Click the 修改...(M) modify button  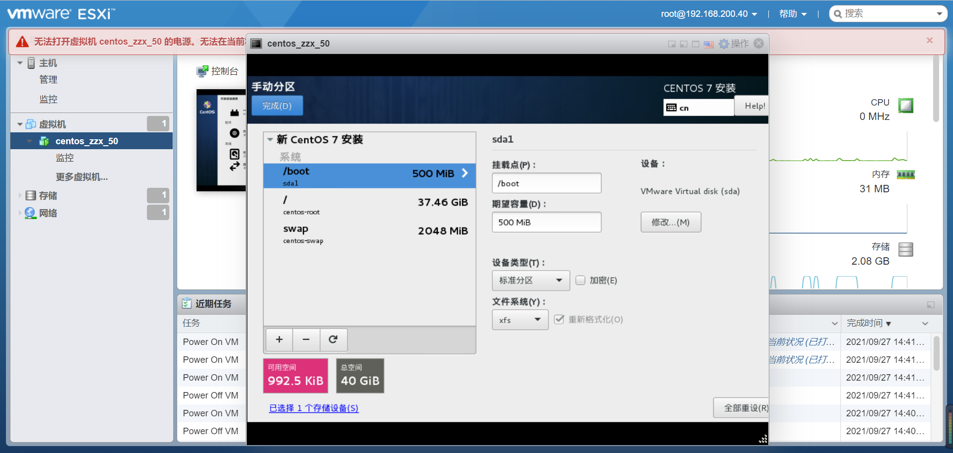(671, 222)
